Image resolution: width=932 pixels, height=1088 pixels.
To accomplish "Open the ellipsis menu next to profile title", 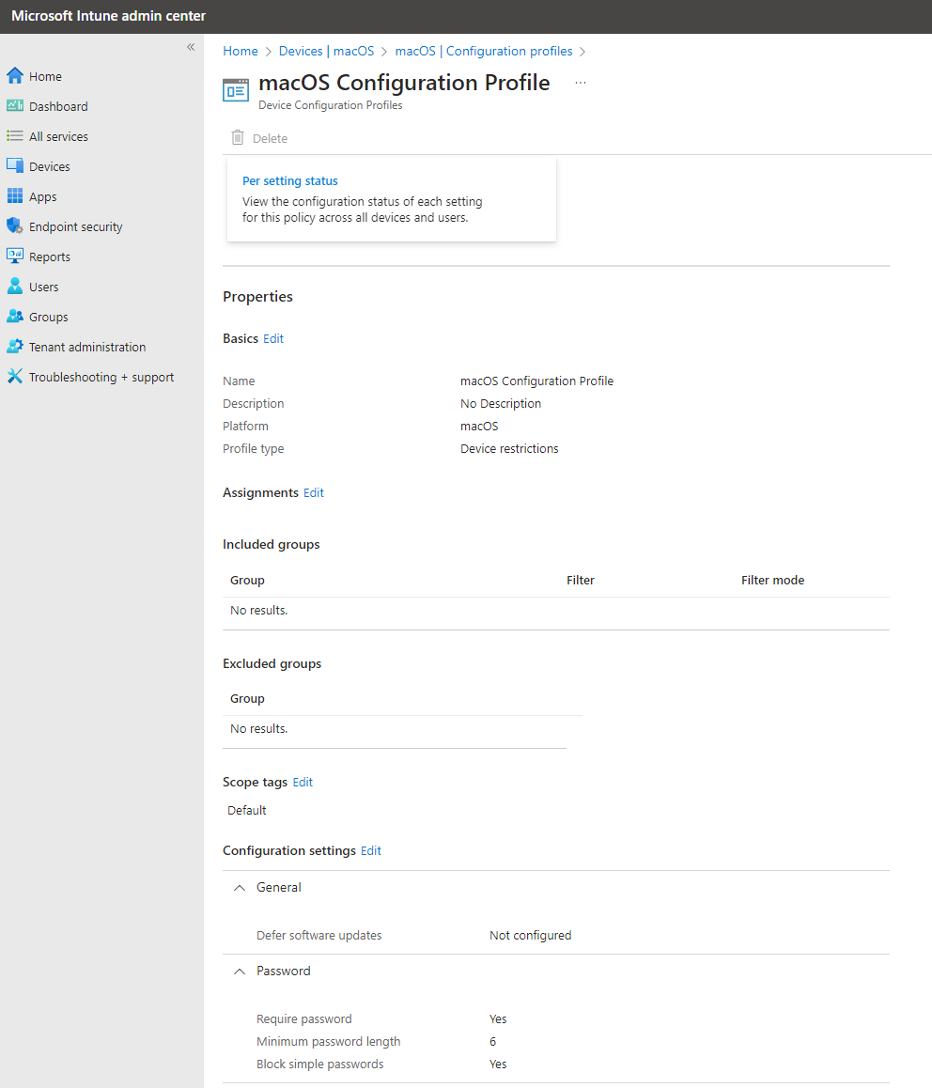I will click(581, 83).
